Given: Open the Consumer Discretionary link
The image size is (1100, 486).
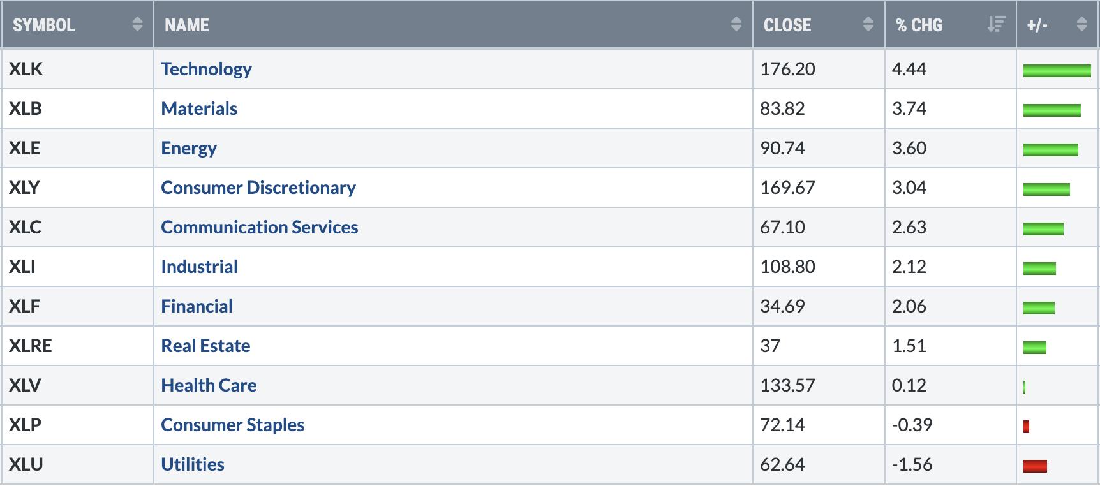Looking at the screenshot, I should pos(258,188).
